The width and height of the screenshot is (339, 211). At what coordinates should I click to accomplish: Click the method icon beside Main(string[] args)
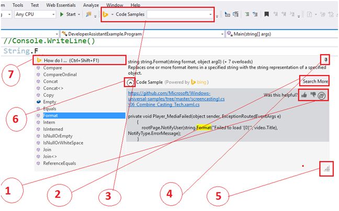229,33
